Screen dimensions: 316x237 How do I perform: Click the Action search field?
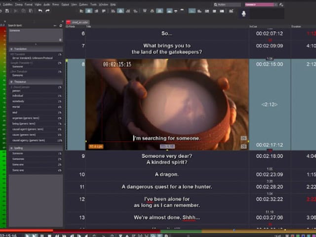click(x=227, y=4)
